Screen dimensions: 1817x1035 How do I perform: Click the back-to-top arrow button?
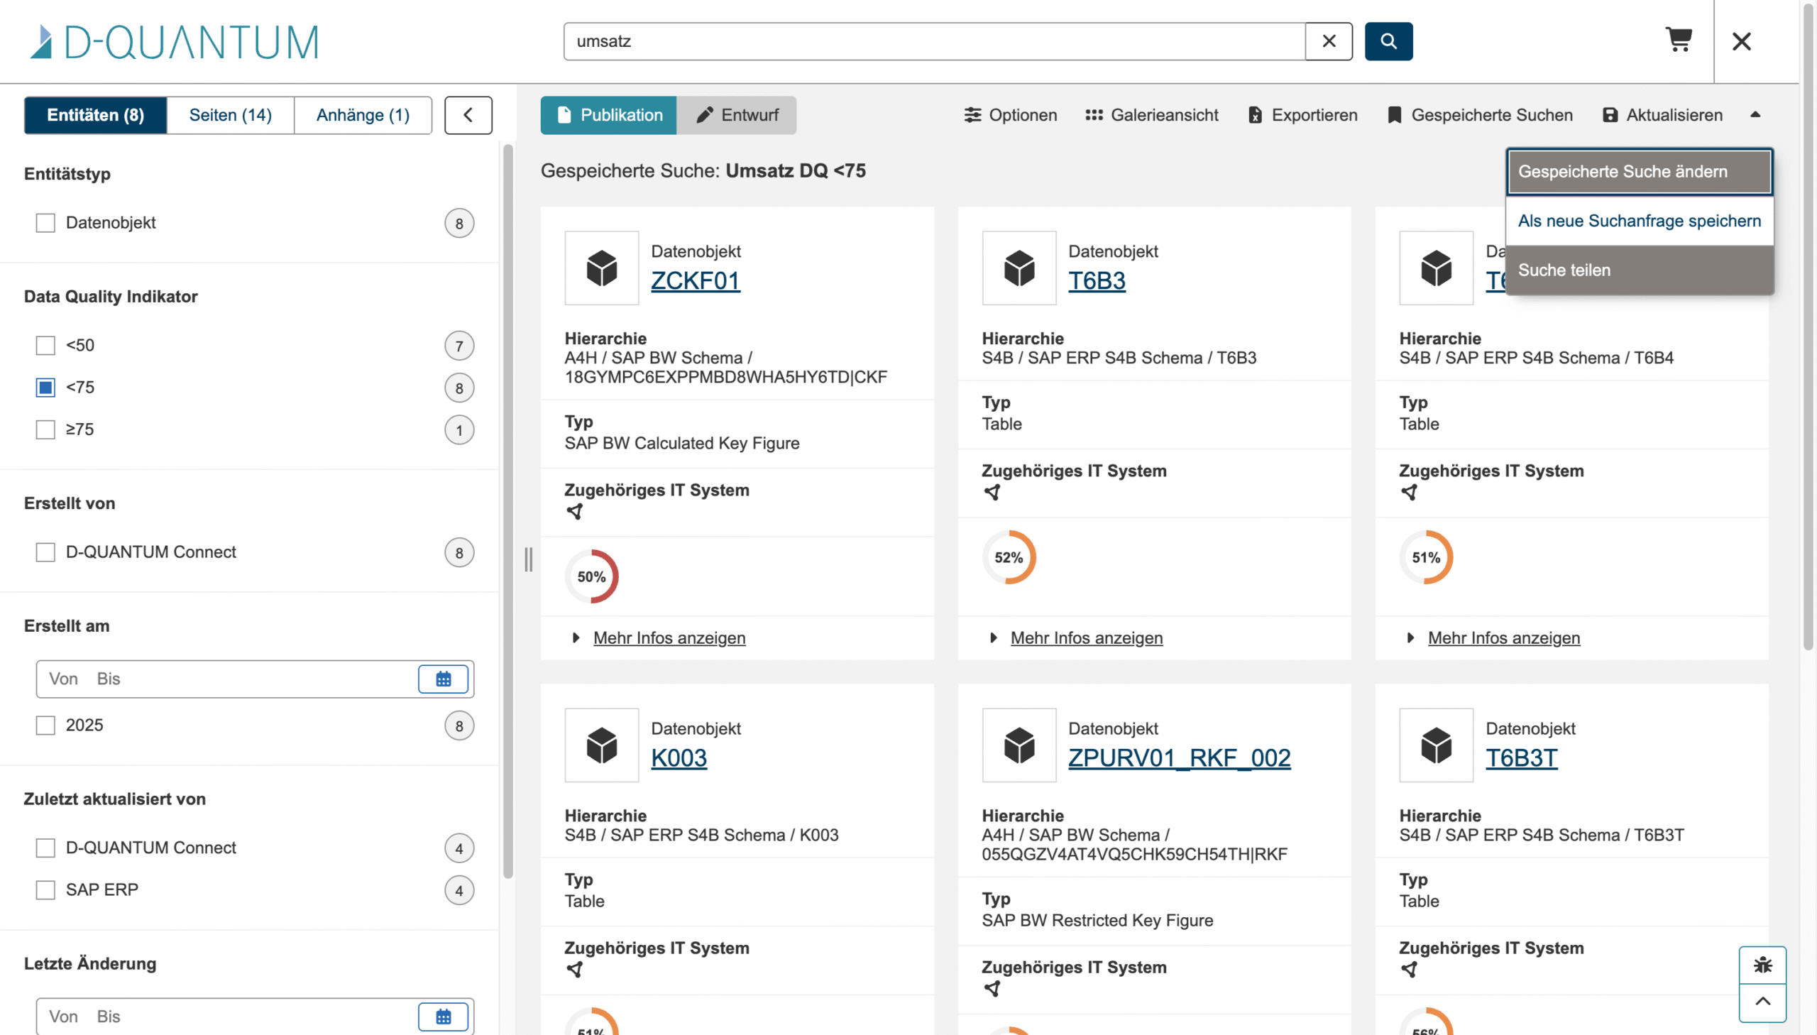(x=1762, y=1002)
